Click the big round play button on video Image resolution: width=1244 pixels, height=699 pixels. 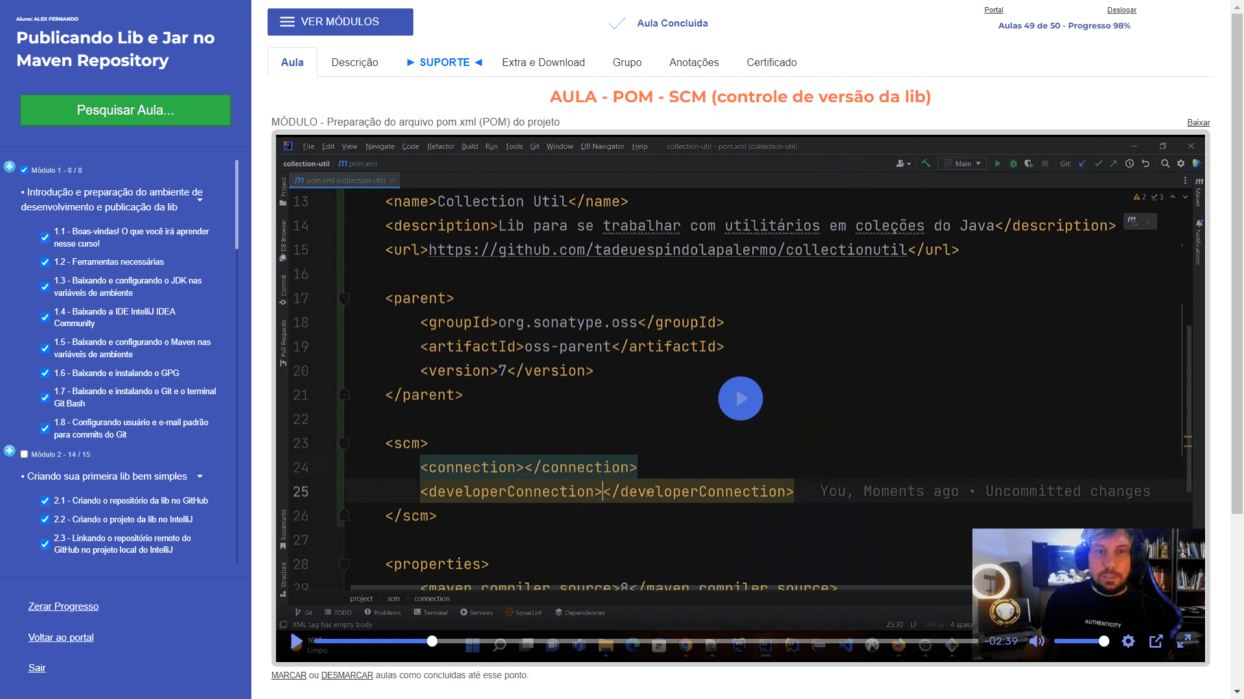741,399
